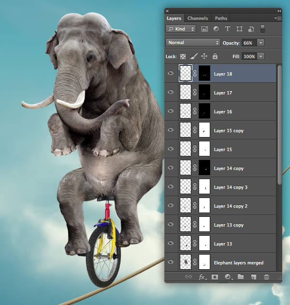The width and height of the screenshot is (290, 305).
Task: Lock transparent pixels
Action: (183, 57)
